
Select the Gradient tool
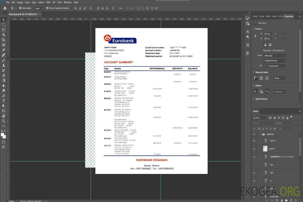[3, 81]
